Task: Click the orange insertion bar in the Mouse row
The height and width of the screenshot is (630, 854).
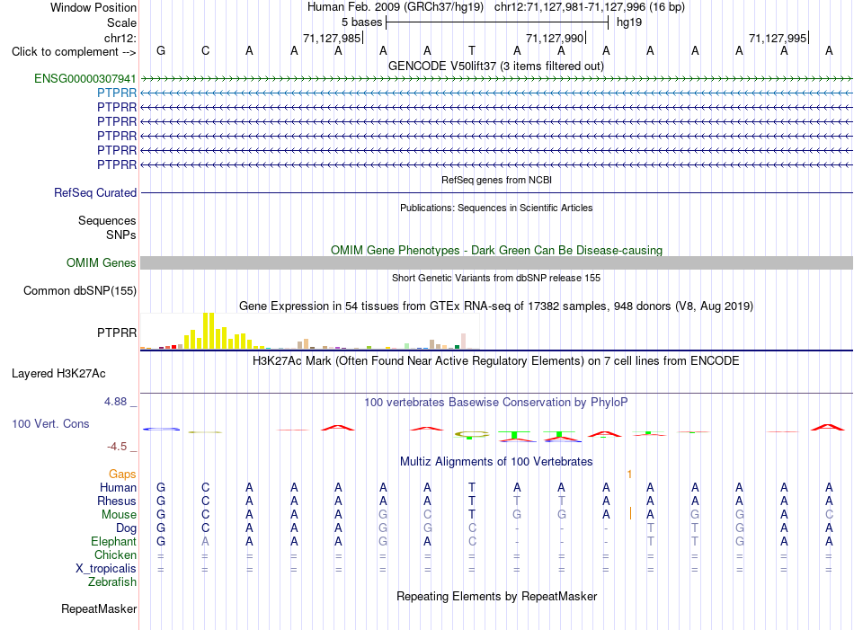Action: coord(631,513)
